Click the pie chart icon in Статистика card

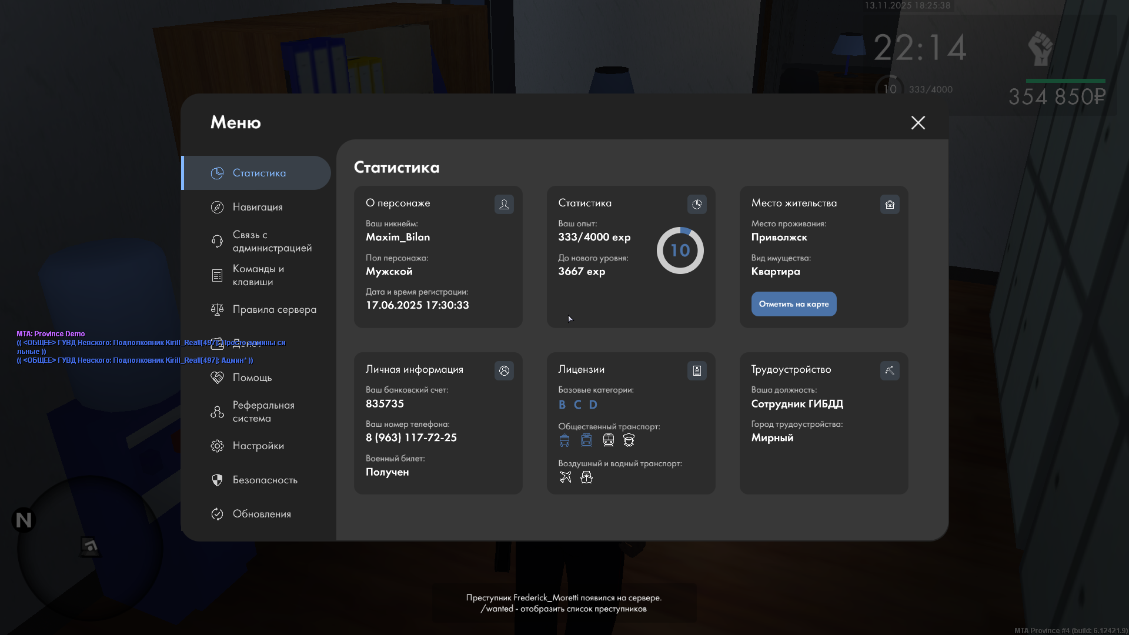697,204
